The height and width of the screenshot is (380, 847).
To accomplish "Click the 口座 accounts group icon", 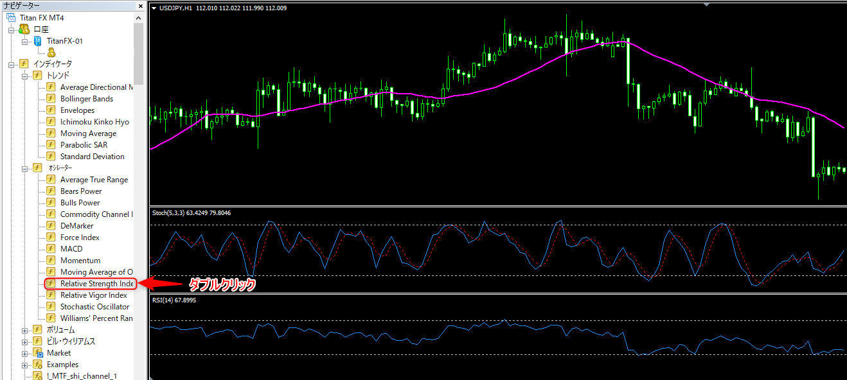I will (24, 30).
